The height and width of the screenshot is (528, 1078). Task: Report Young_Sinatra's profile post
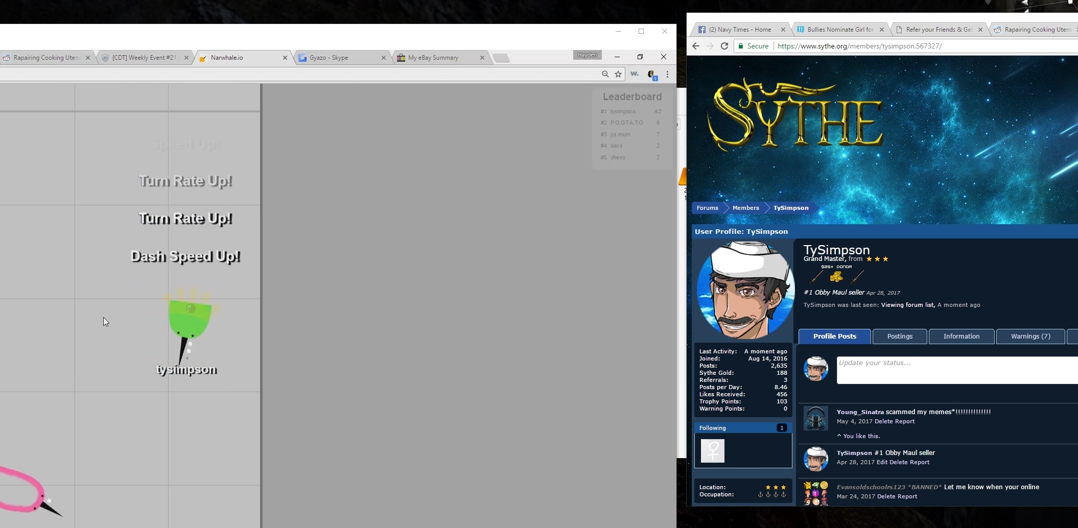point(905,421)
